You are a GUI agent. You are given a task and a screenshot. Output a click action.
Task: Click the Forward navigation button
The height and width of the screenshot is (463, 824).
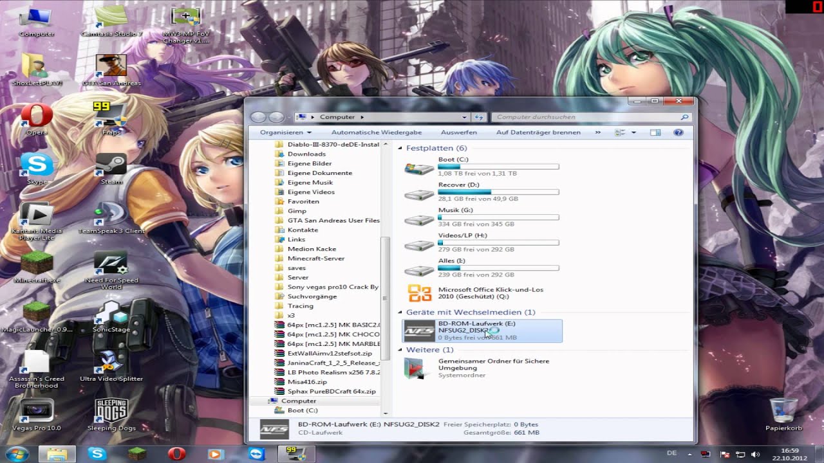tap(276, 117)
